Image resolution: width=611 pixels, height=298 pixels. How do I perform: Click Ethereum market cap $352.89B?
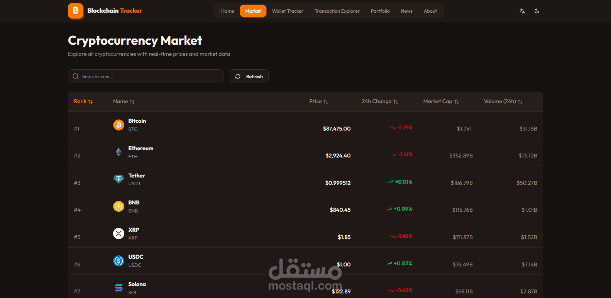461,156
